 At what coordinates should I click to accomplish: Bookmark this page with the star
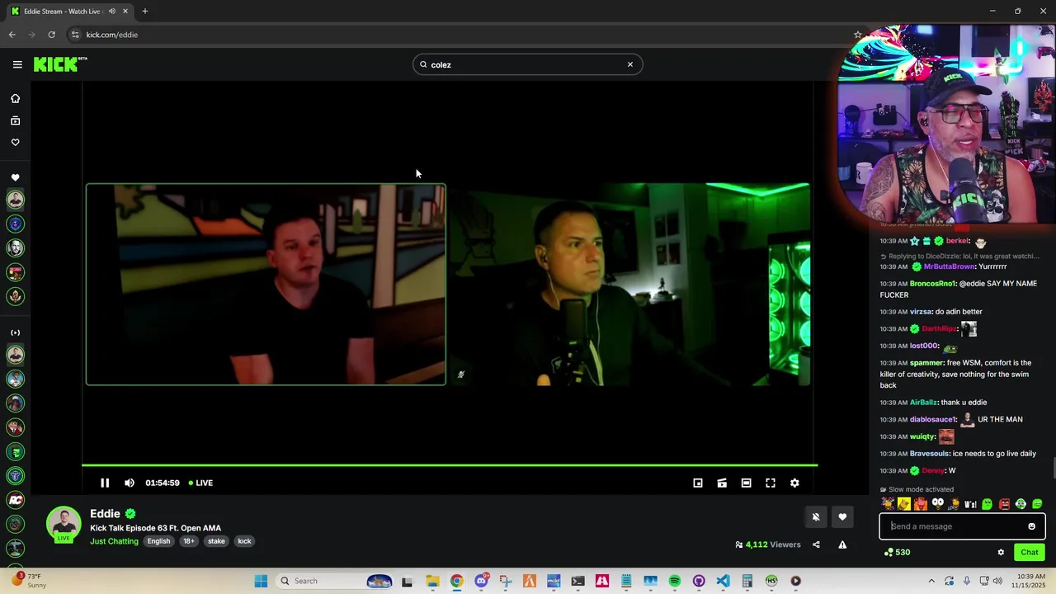point(857,35)
